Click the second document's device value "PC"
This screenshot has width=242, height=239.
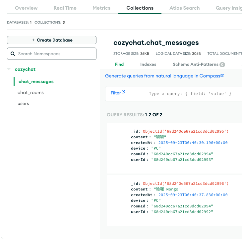[x=156, y=200]
